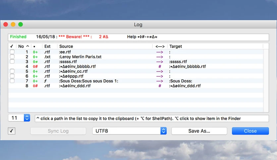Copy source path :sssss.rtf
Image resolution: width=277 pixels, height=160 pixels.
tap(68, 62)
